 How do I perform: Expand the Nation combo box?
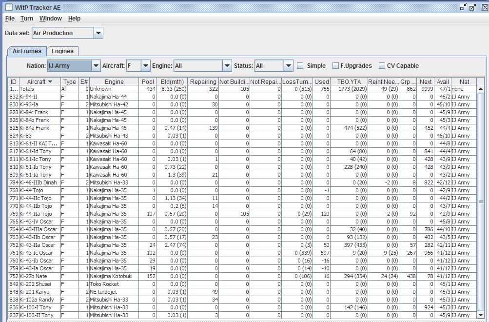click(96, 66)
